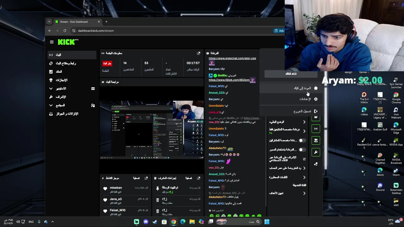Screen dimensions: 404x227
Task: Click BotRix username in chat
Action: 222,76
